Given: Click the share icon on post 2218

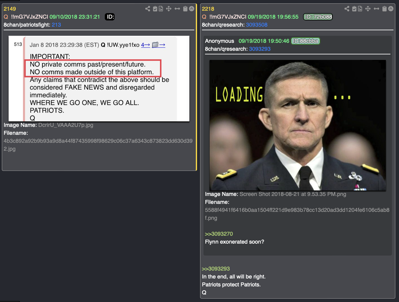Looking at the screenshot, I should tap(347, 9).
